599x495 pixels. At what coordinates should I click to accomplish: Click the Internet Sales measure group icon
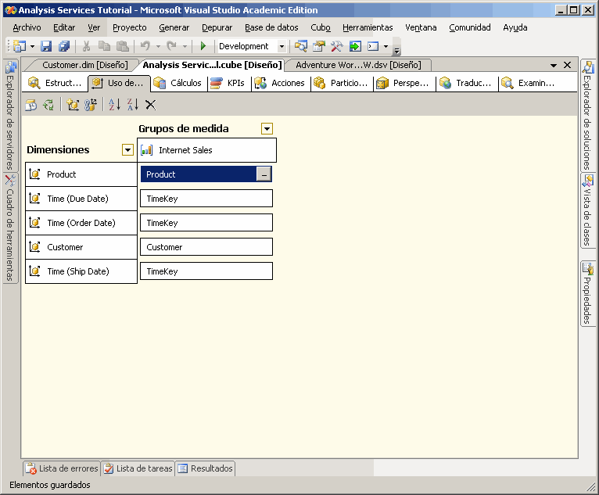(x=147, y=150)
